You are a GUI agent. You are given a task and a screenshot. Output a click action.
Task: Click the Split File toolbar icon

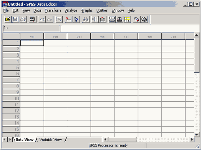point(112,20)
